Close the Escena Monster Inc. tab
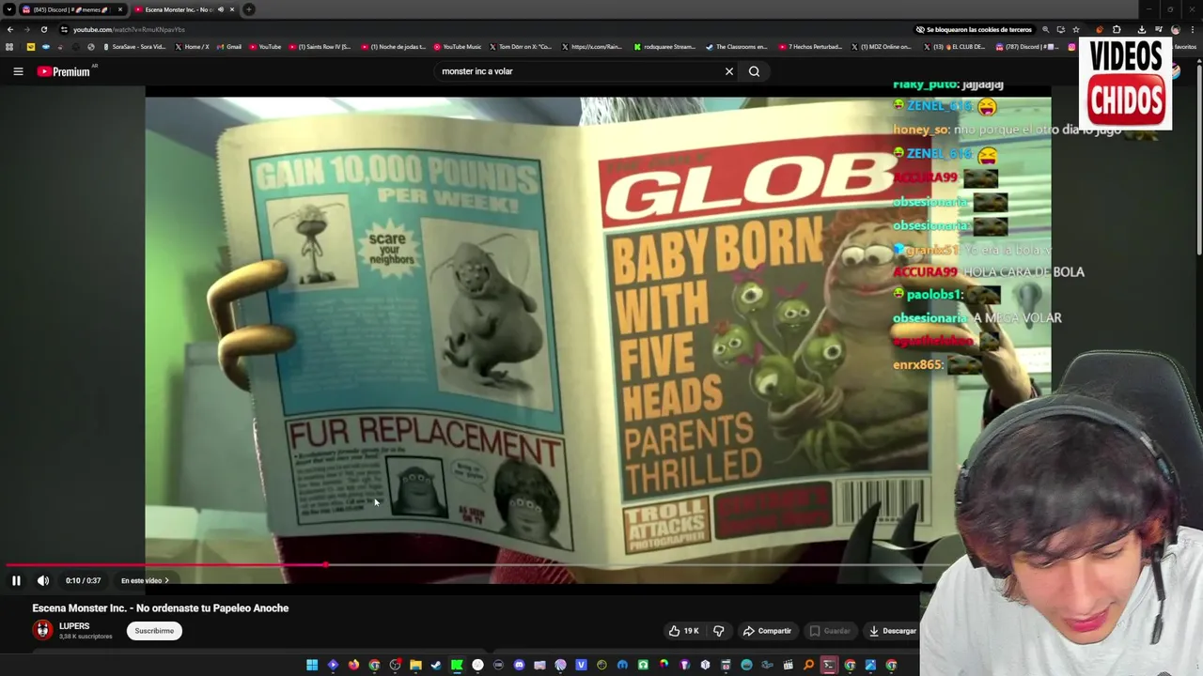The height and width of the screenshot is (676, 1203). click(232, 9)
